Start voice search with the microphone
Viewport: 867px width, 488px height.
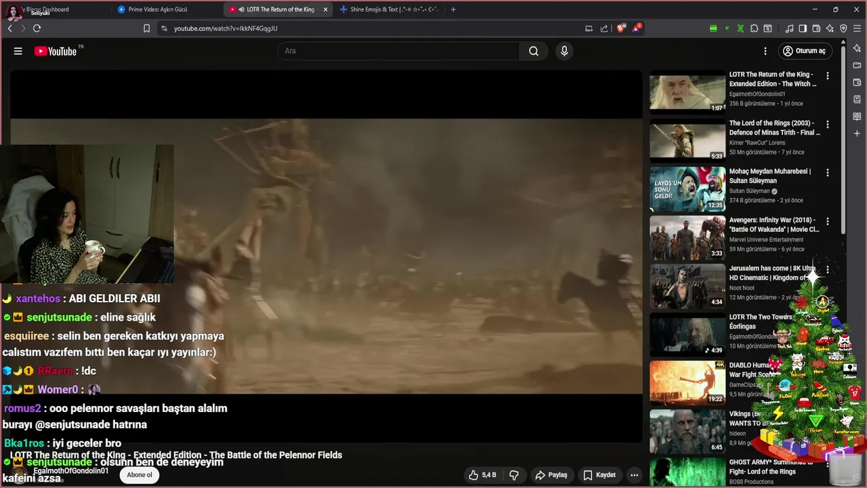[564, 51]
